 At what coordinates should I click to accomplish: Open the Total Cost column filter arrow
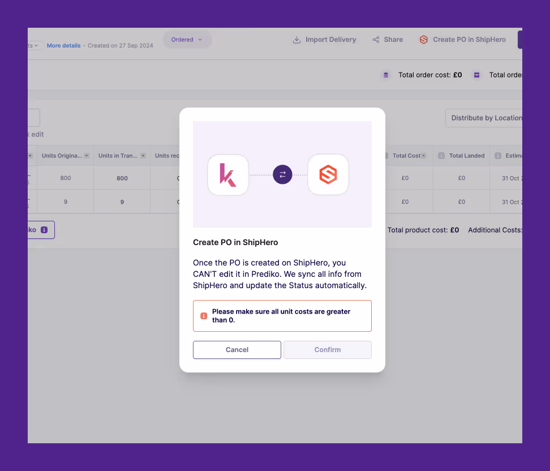tap(423, 156)
